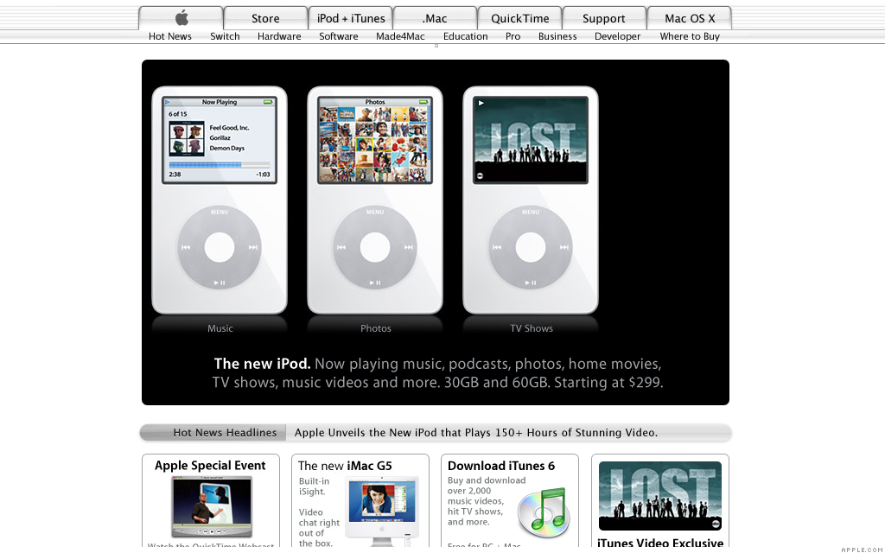
Task: Go to the Hot News link
Action: click(170, 36)
